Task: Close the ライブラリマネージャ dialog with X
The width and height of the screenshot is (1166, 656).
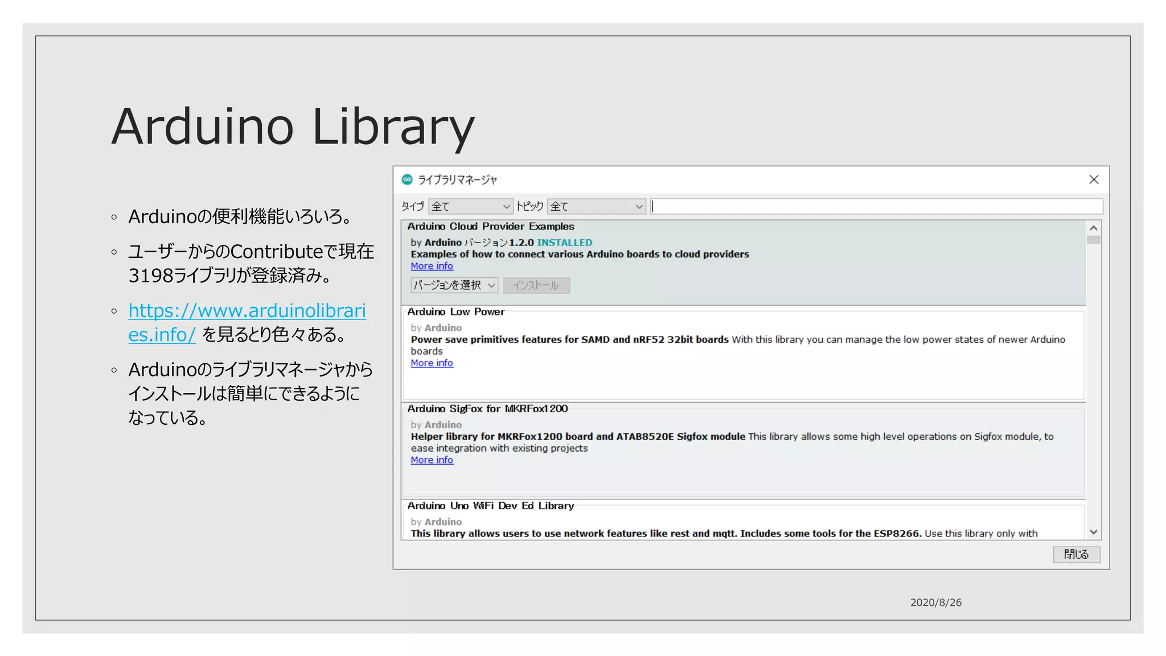Action: [1094, 179]
